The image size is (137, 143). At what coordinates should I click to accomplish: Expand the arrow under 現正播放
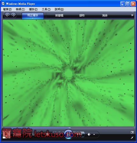(x=33, y=18)
